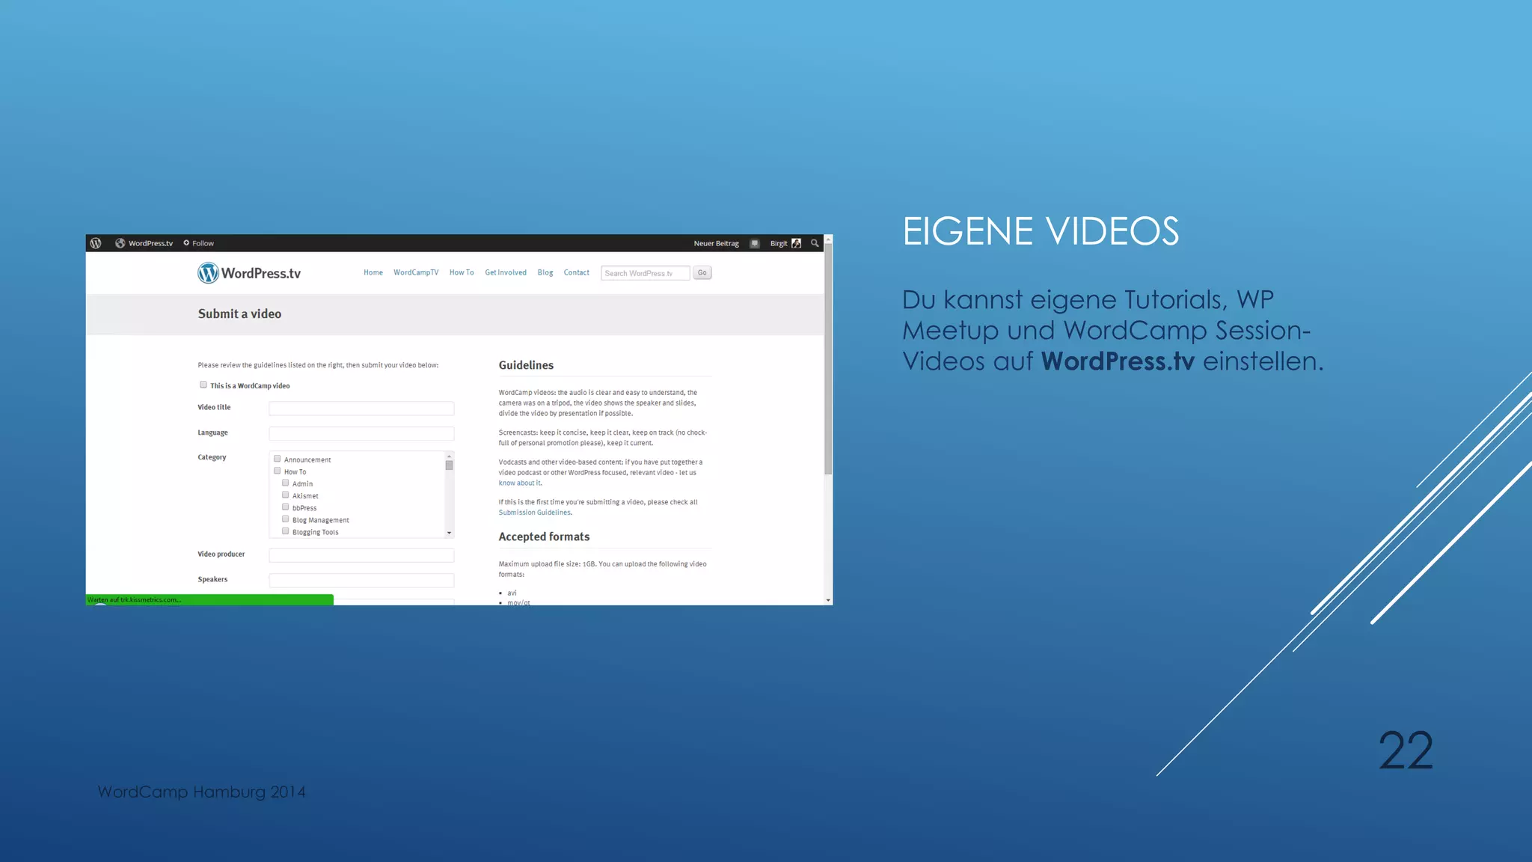
Task: Click category list scroll-down arrow
Action: 449,533
